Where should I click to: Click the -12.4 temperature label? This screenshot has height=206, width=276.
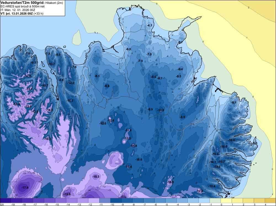(x=111, y=120)
